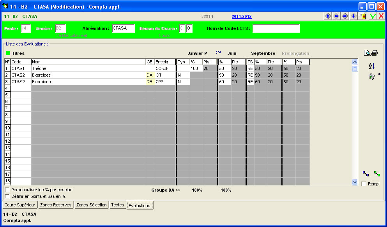This screenshot has width=387, height=227.
Task: Open the record list icon in the toolbar
Action: 362,16
